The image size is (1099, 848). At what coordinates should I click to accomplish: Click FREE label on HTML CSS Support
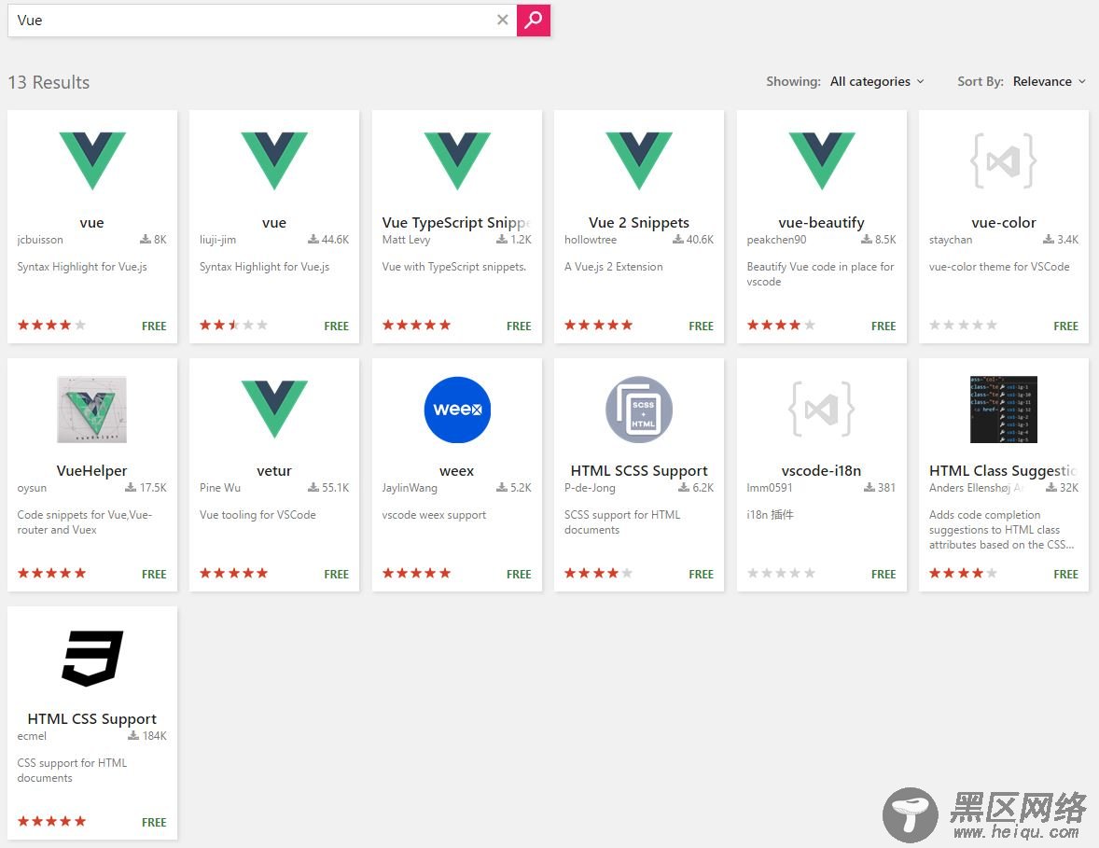154,822
